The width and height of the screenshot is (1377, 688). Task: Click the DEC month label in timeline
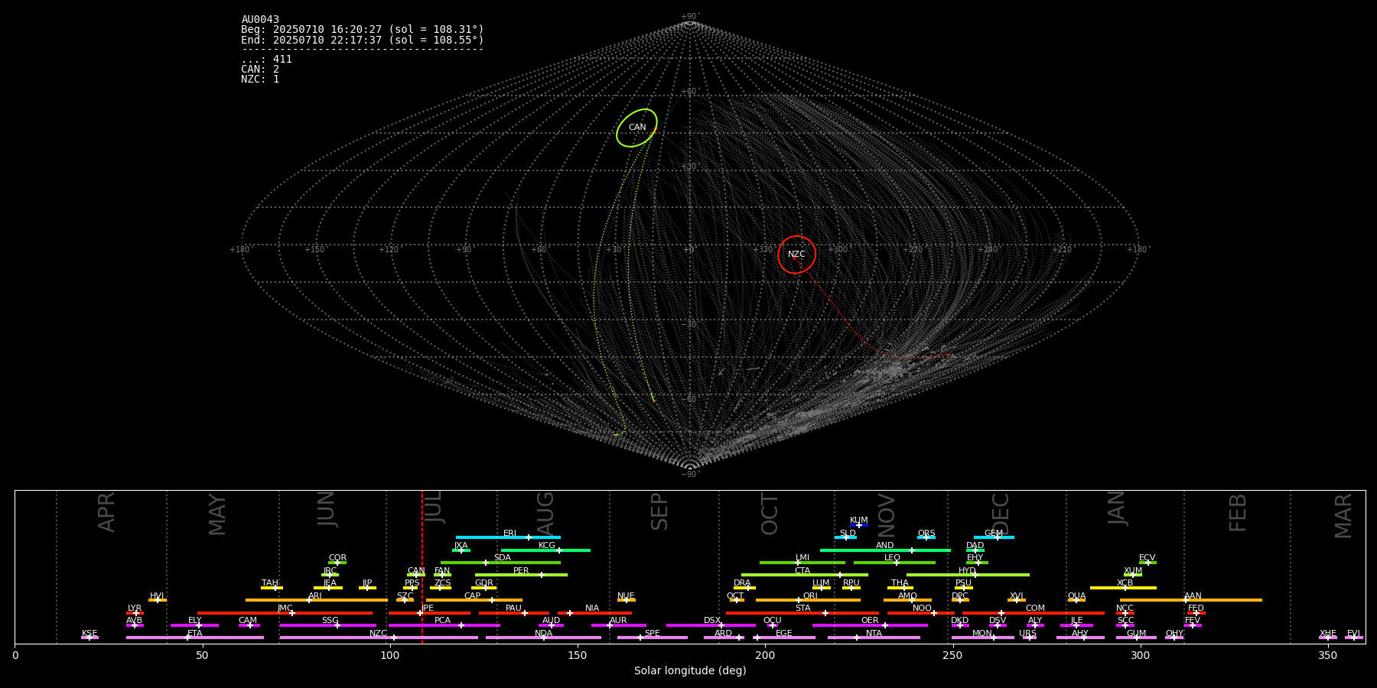tap(1000, 514)
